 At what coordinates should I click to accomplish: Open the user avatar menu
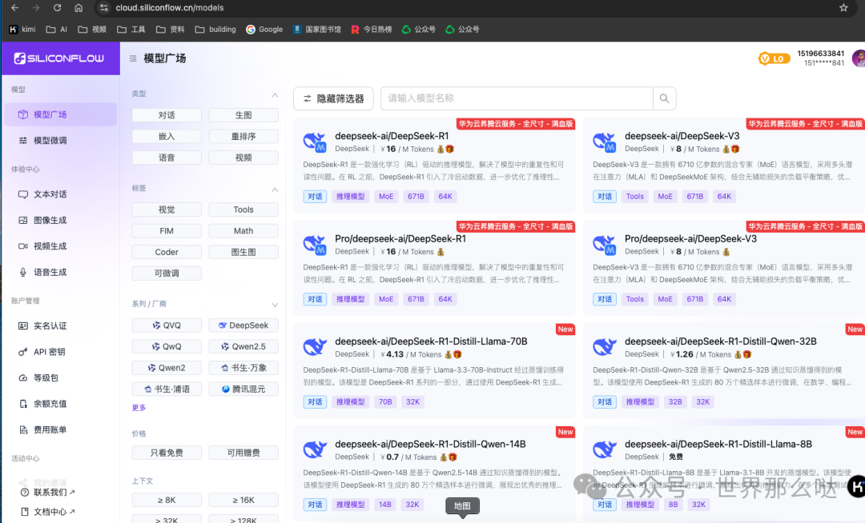(x=859, y=58)
